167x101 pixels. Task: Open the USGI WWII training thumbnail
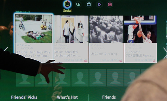click(x=106, y=29)
